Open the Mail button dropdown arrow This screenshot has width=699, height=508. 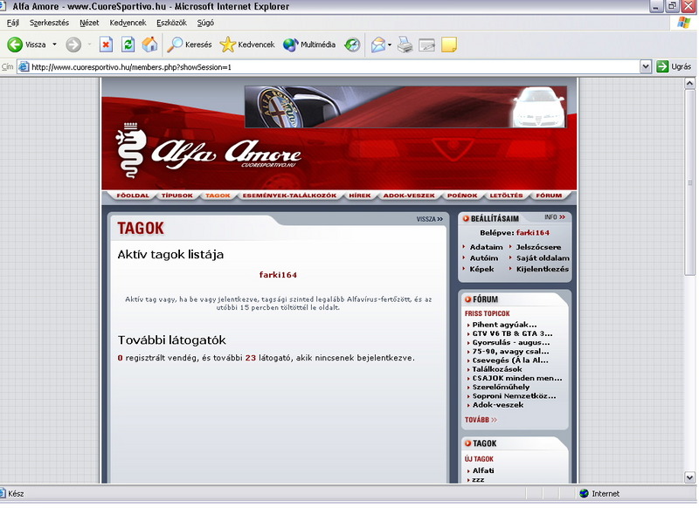coord(390,45)
